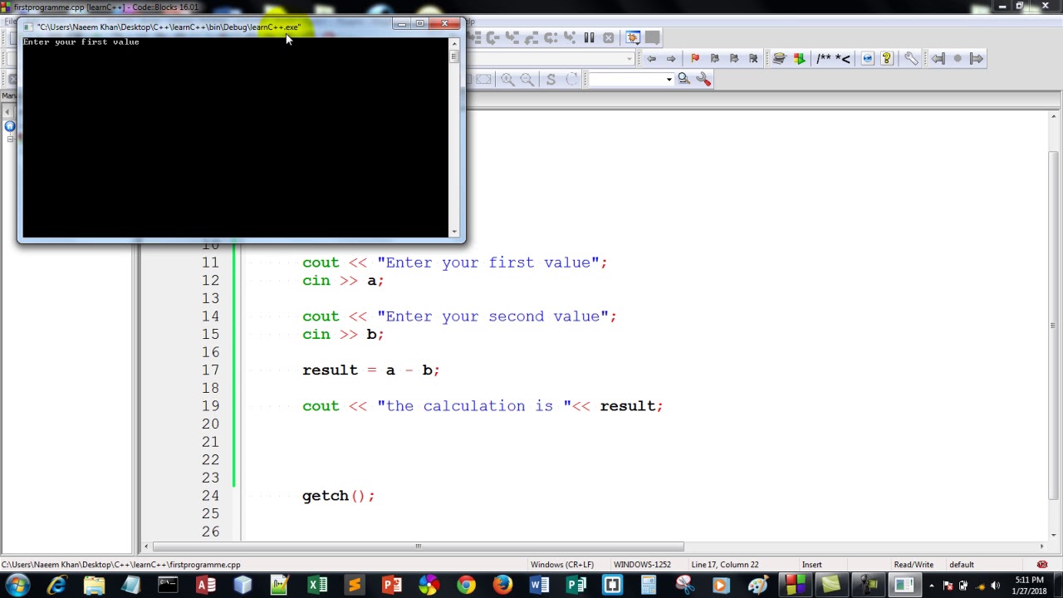1063x598 pixels.
Task: Open the debugger Various info icon
Action: tap(653, 37)
